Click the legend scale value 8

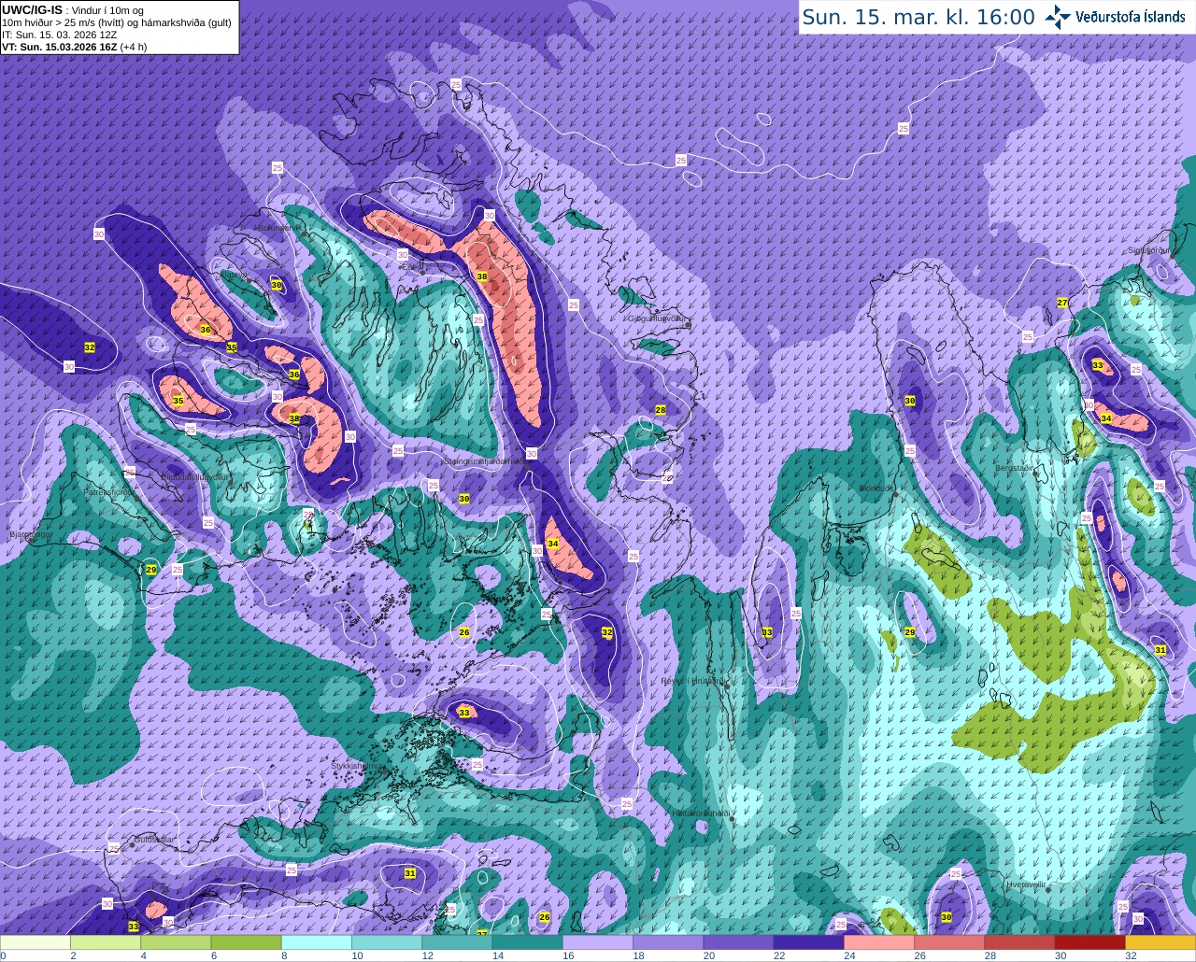(282, 955)
